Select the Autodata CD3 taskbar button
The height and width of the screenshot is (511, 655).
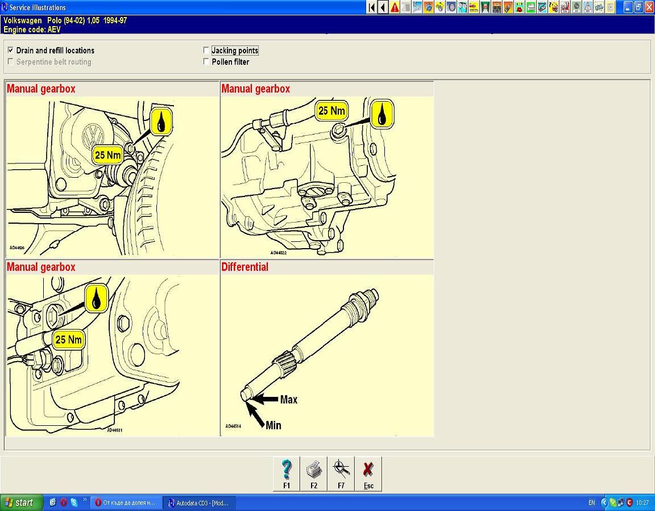tap(199, 502)
